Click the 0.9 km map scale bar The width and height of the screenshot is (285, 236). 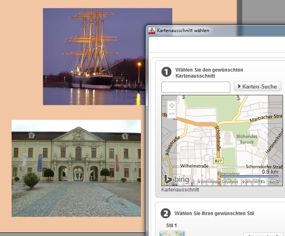249,176
